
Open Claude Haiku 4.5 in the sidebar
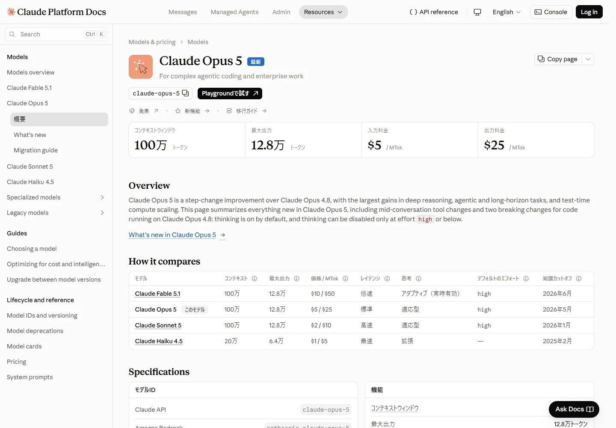(30, 182)
